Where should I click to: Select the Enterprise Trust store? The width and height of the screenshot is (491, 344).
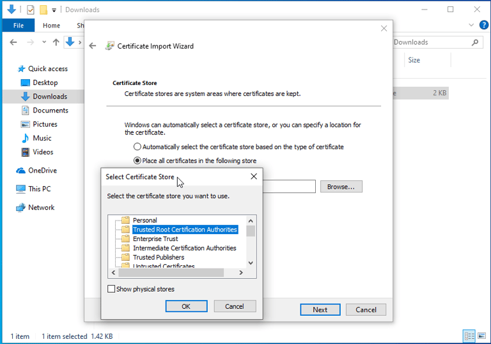coord(155,238)
